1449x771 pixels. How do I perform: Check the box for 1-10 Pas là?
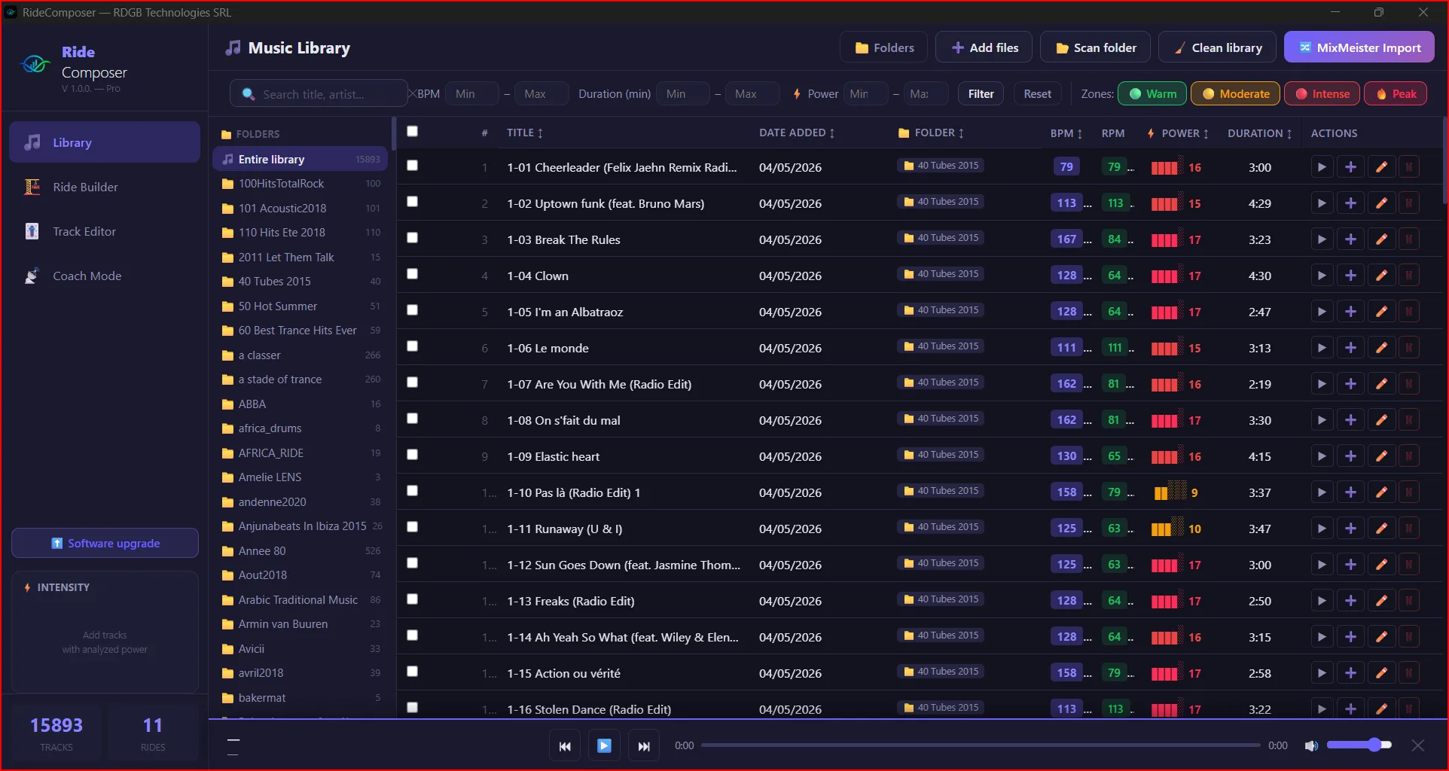coord(412,490)
